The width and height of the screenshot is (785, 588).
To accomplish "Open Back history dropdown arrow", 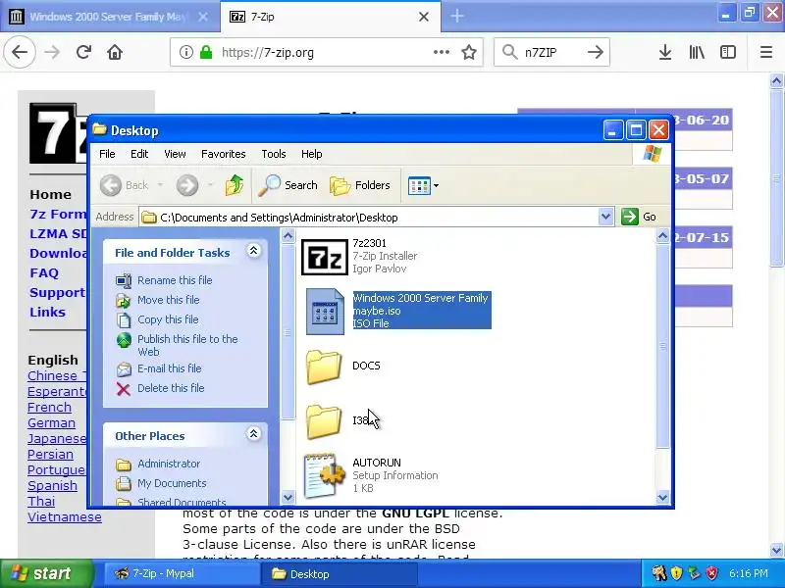I will [160, 185].
